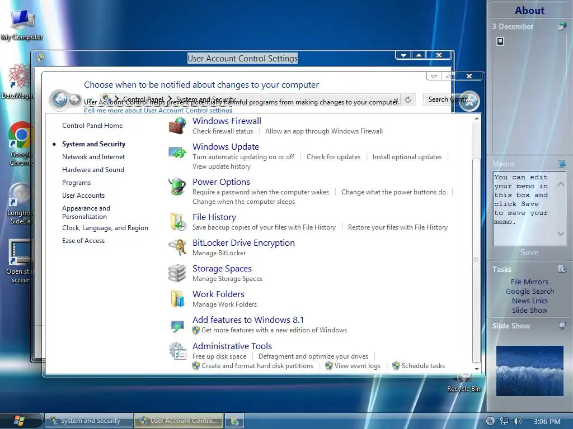Click the scroll down arrow in the Memo box

[561, 233]
